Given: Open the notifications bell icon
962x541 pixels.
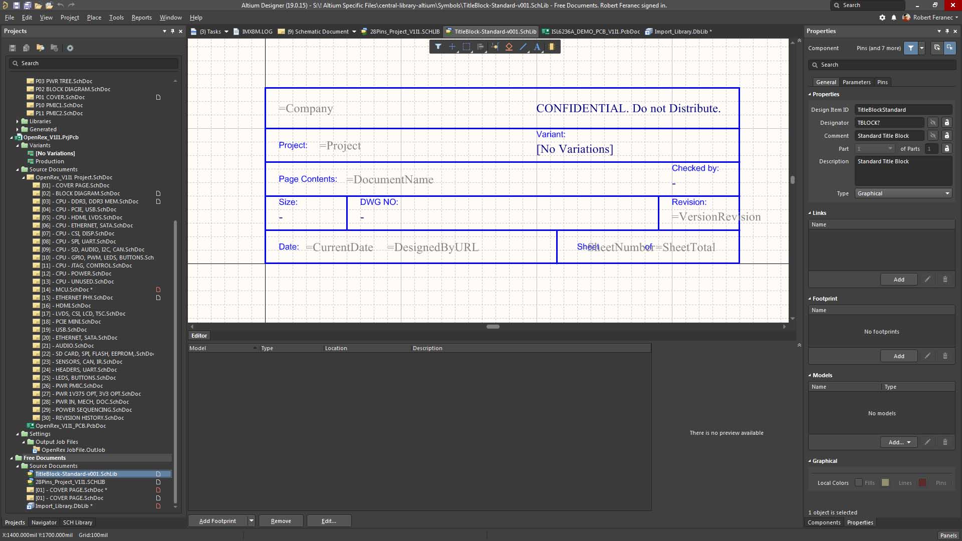Looking at the screenshot, I should (894, 18).
